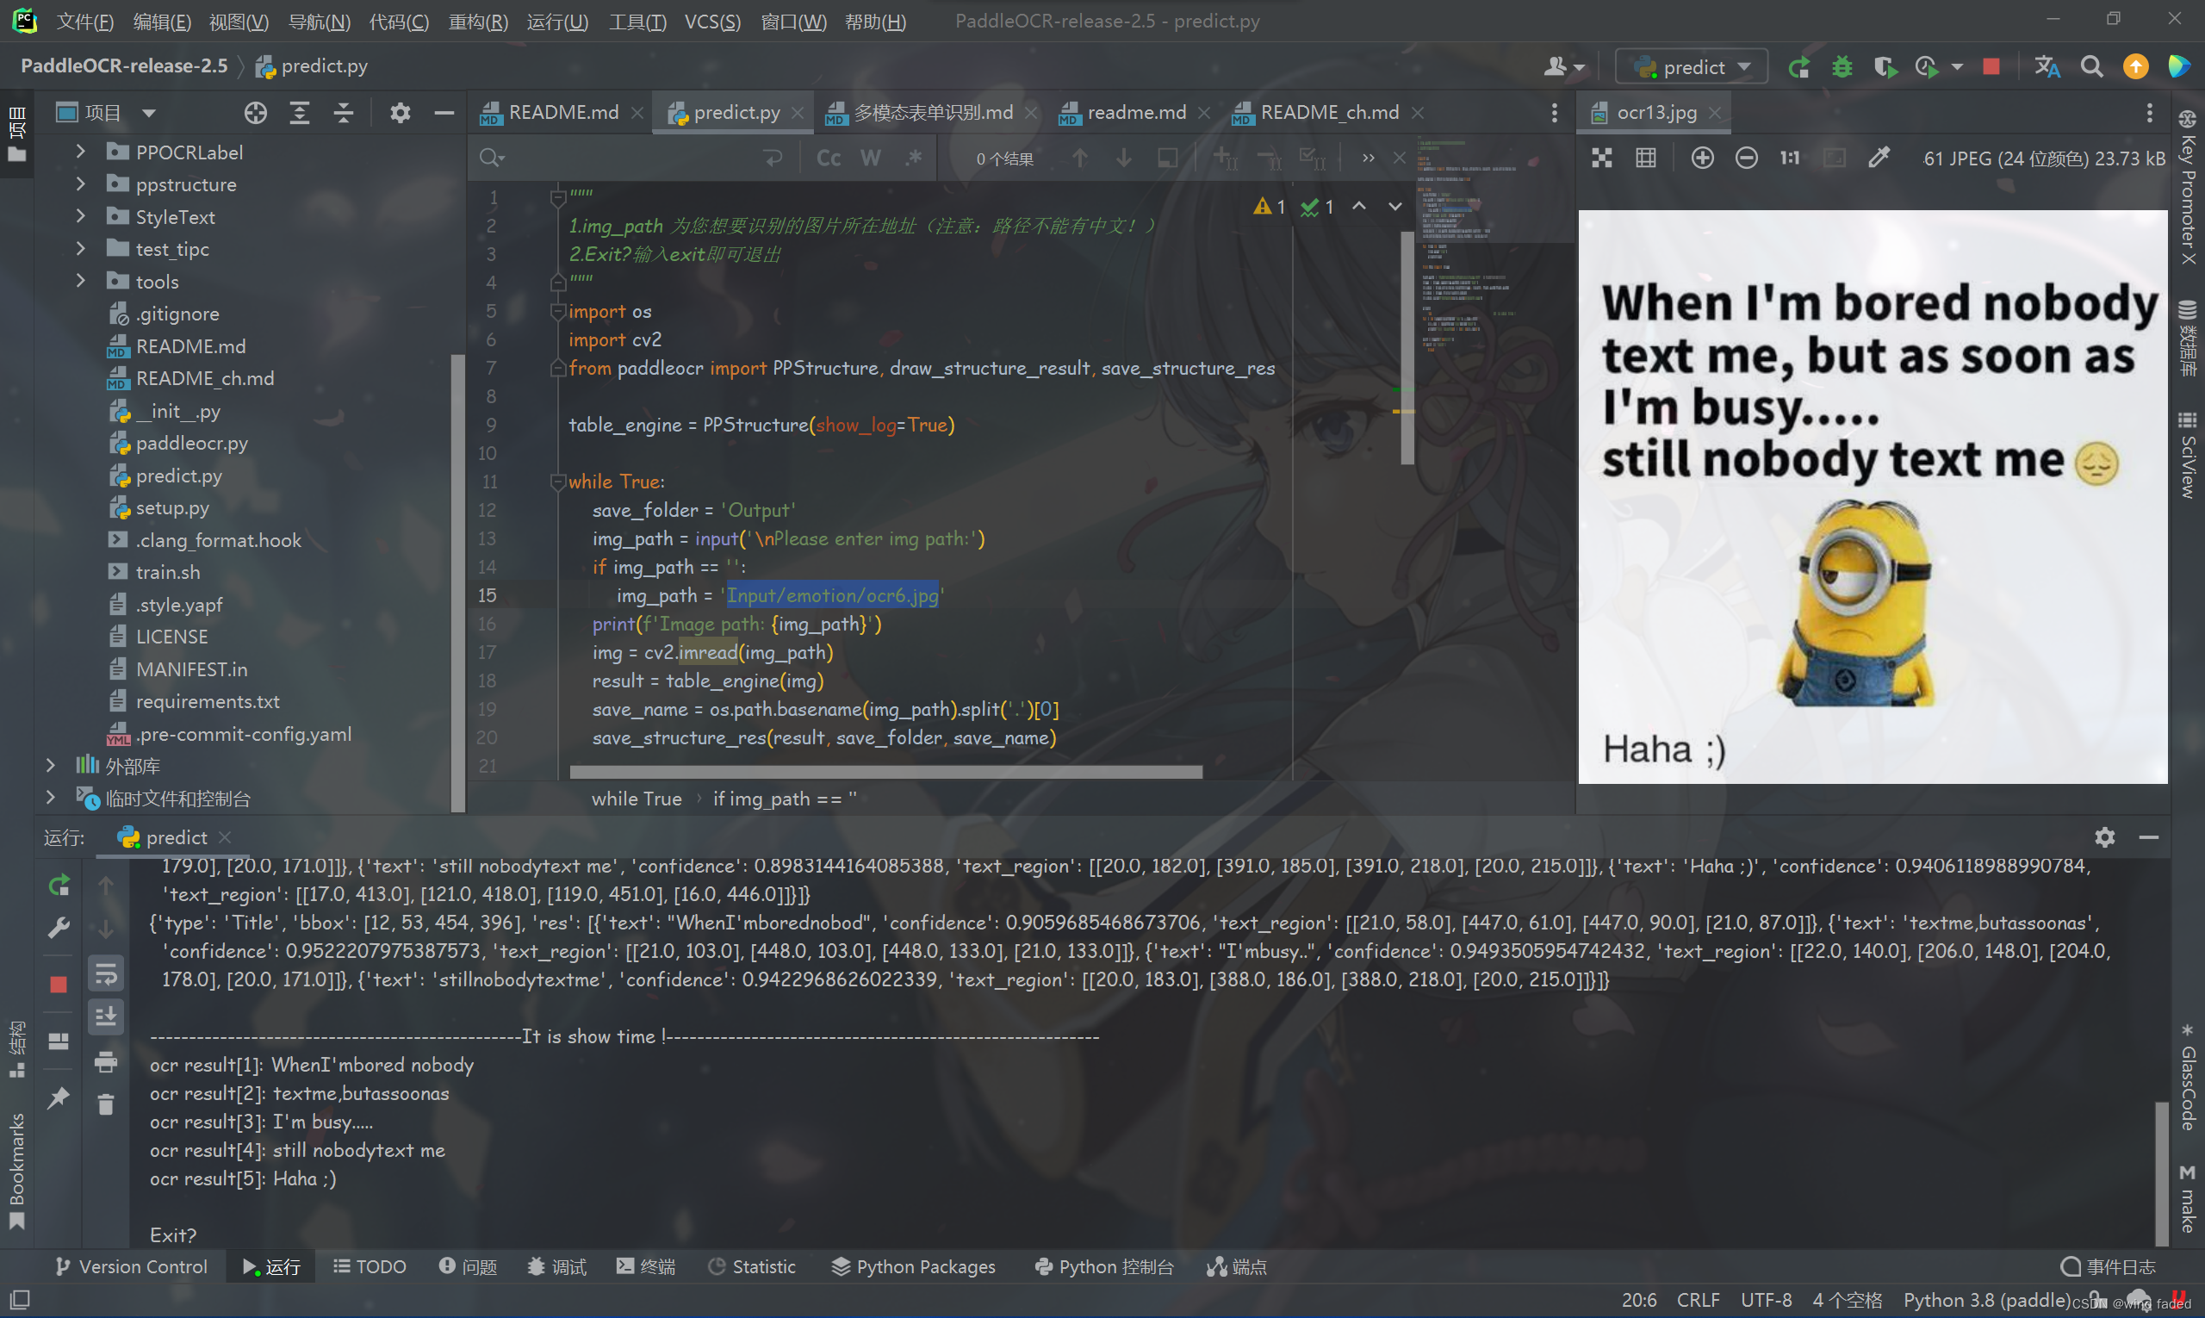Viewport: 2205px width, 1318px height.
Task: Click the 运行 run button in bottom bar
Action: point(275,1266)
